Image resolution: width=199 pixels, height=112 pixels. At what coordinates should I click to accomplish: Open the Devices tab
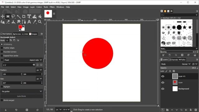(x=17, y=34)
